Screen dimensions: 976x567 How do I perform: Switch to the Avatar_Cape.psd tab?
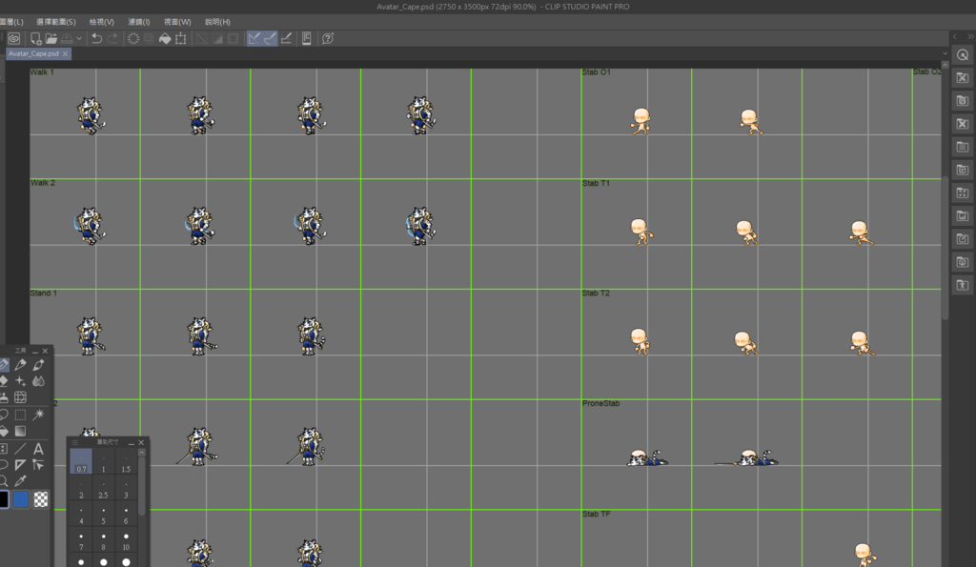pyautogui.click(x=33, y=54)
